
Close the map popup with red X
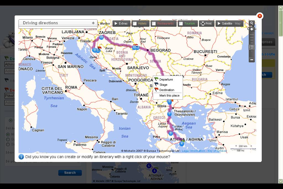[260, 16]
